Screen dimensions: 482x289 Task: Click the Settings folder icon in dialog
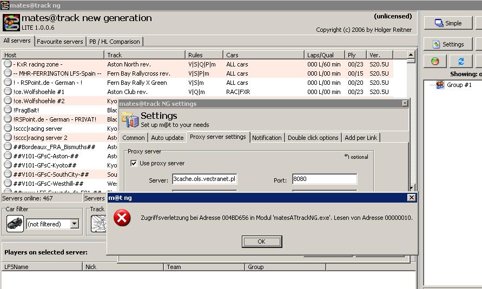coord(130,119)
